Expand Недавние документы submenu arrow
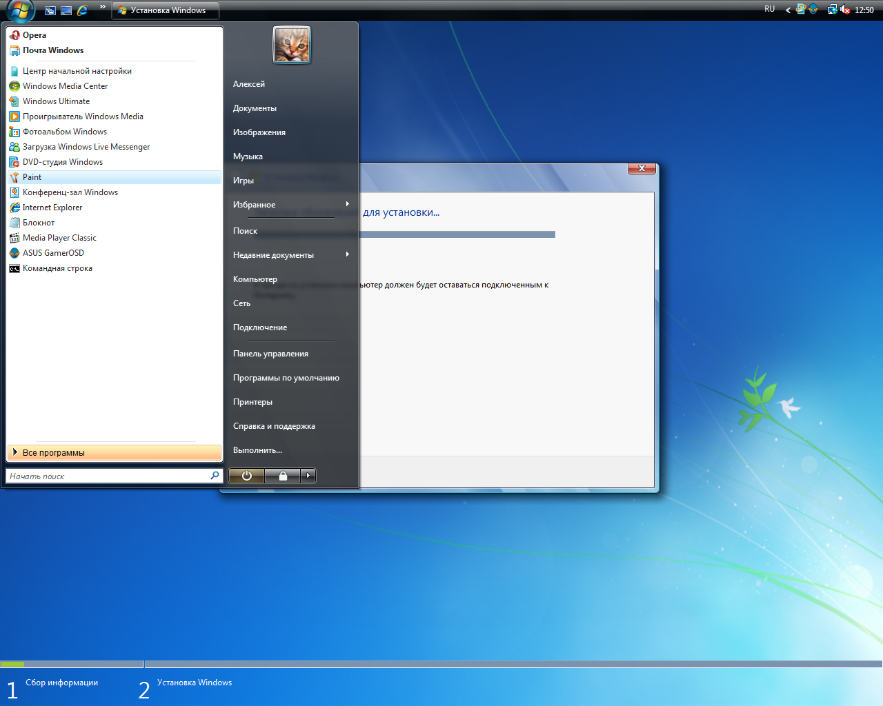Image resolution: width=883 pixels, height=706 pixels. pos(348,254)
